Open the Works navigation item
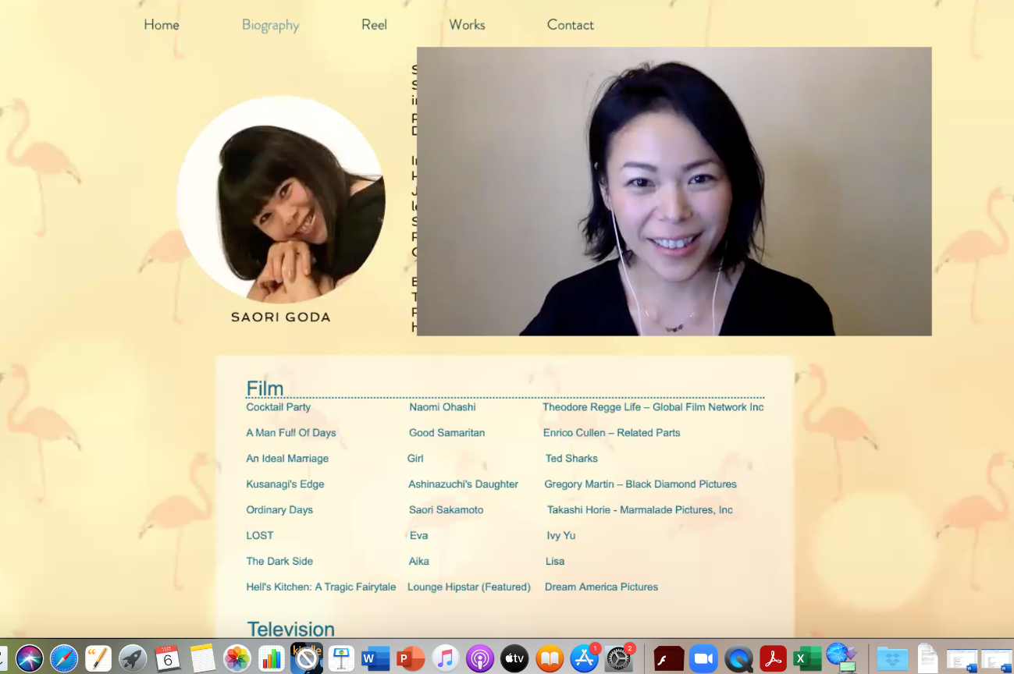 coord(467,25)
